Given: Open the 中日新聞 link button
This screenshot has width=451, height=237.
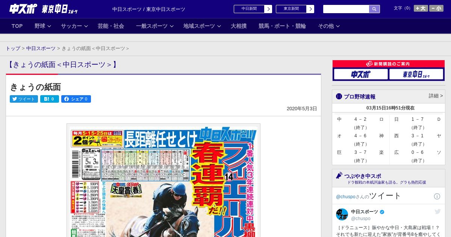Looking at the screenshot, I should (x=249, y=9).
